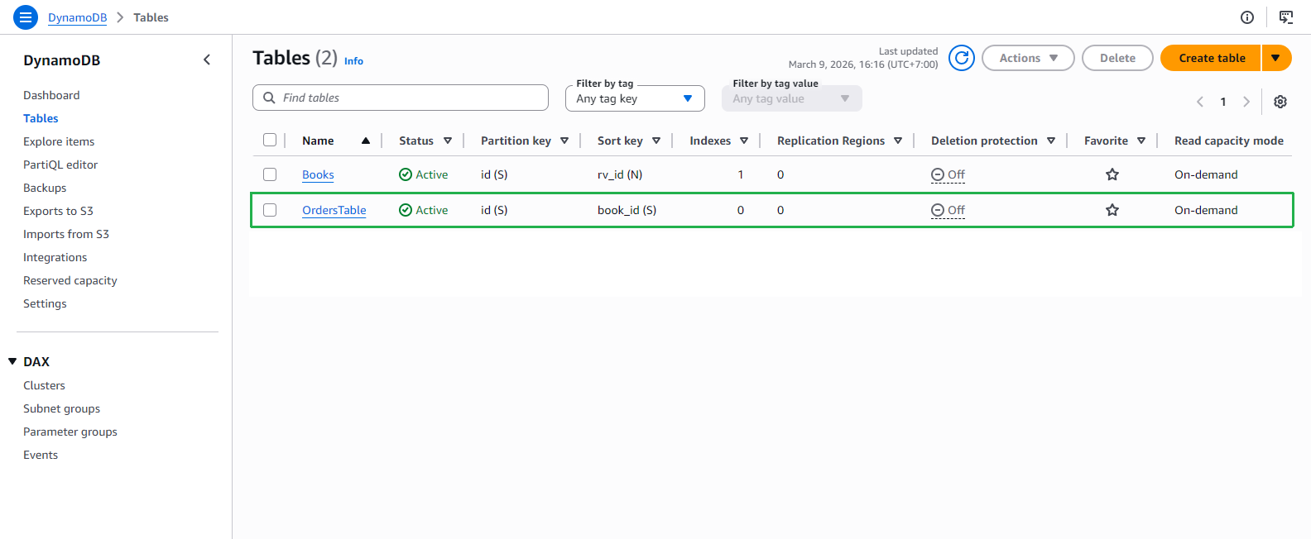Image resolution: width=1311 pixels, height=539 pixels.
Task: Expand Create table split-button arrow
Action: 1276,58
